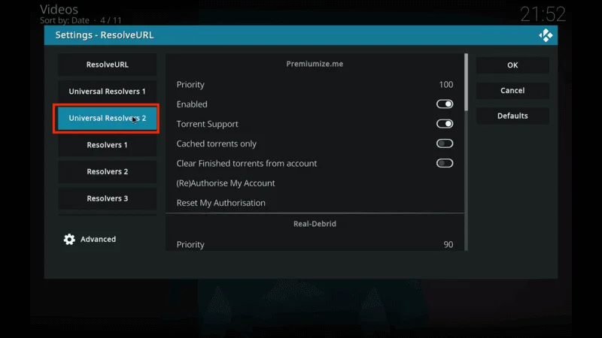Viewport: 602px width, 338px height.
Task: Open the Resolvers 1 category
Action: [107, 145]
